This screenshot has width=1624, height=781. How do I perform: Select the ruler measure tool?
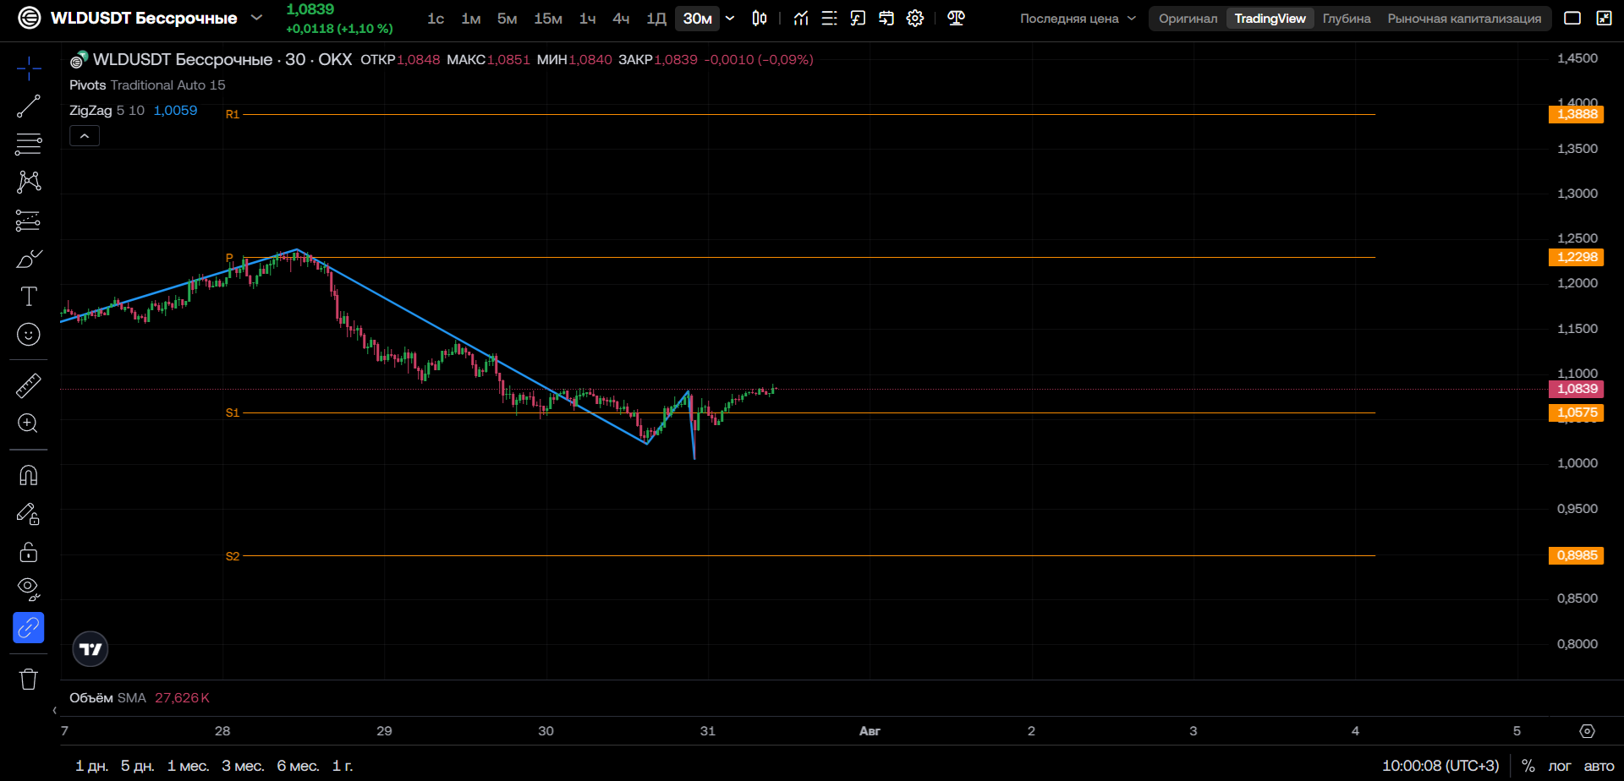(x=29, y=385)
